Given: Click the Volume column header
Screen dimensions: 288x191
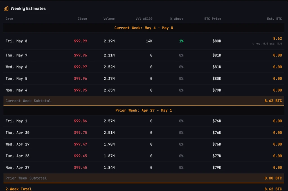Looking at the screenshot, I should pos(109,19).
